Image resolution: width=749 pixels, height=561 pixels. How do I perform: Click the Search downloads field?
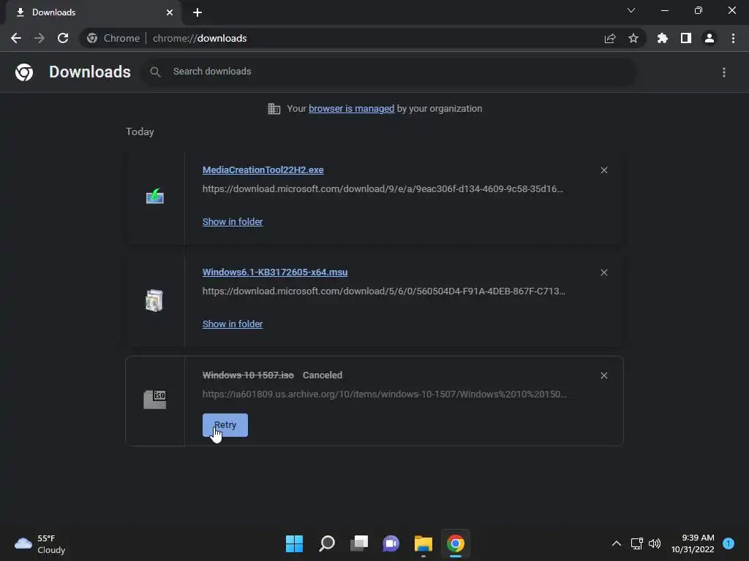[389, 72]
